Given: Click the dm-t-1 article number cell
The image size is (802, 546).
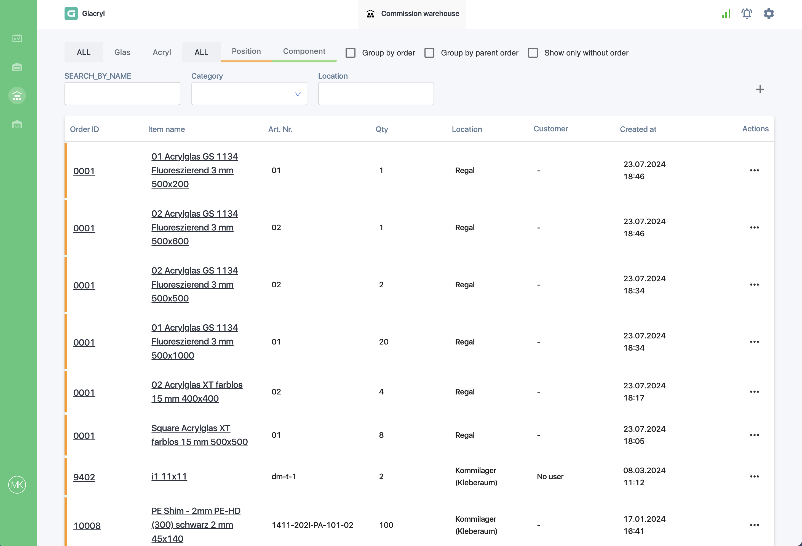Looking at the screenshot, I should point(284,477).
